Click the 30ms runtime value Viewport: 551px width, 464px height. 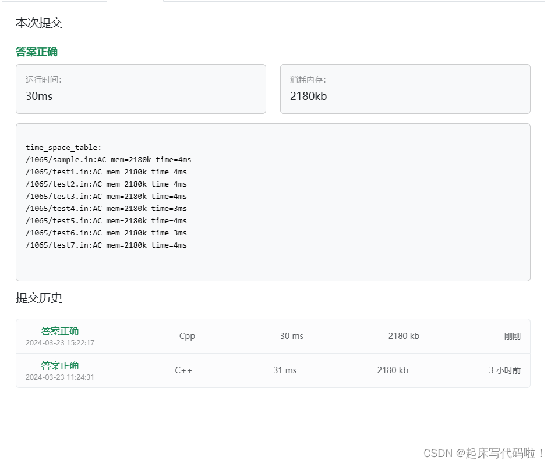(39, 96)
